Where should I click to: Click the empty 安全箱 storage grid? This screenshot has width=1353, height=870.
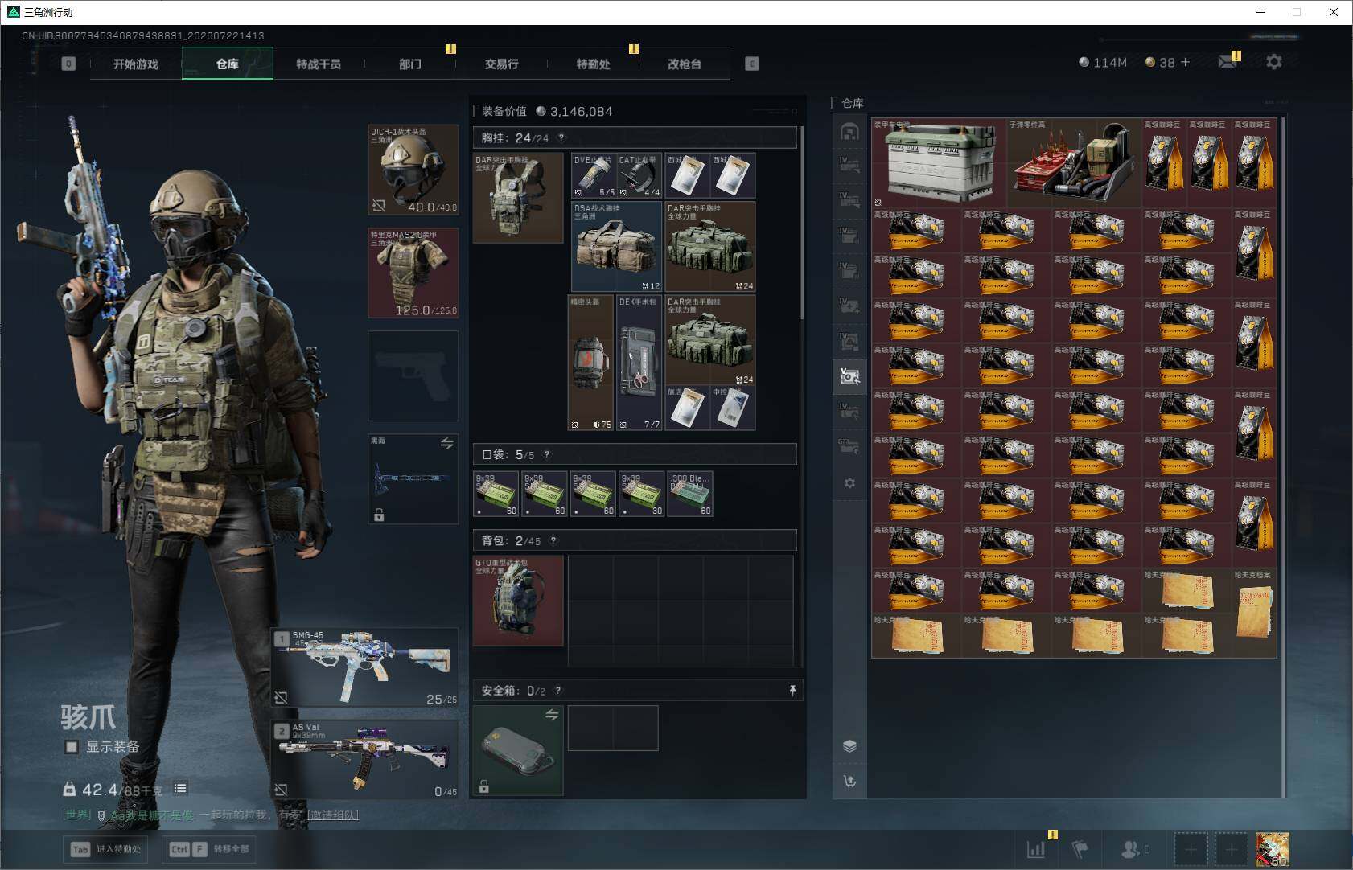[x=613, y=728]
